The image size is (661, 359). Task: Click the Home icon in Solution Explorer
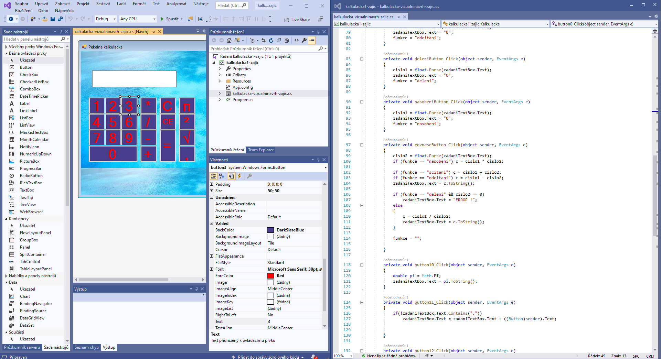(229, 40)
